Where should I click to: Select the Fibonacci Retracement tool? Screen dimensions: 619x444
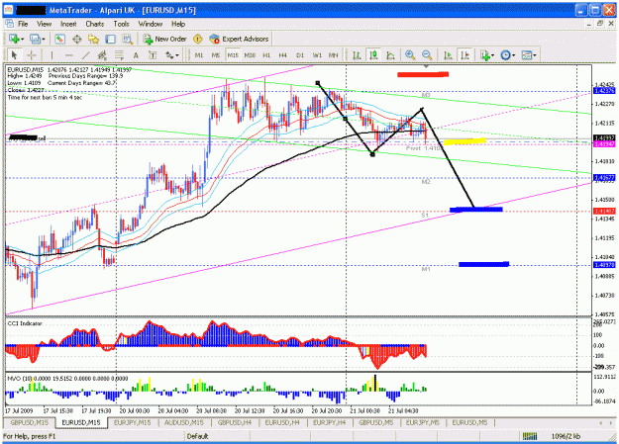click(x=119, y=55)
